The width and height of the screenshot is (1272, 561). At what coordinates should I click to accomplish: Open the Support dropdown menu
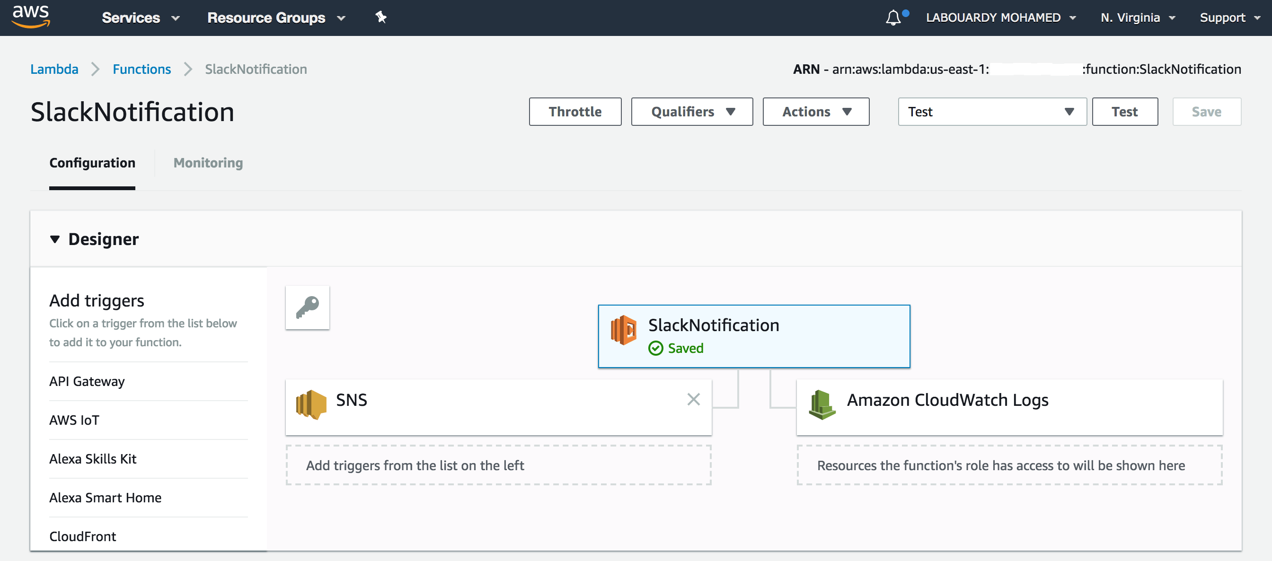[x=1229, y=18]
